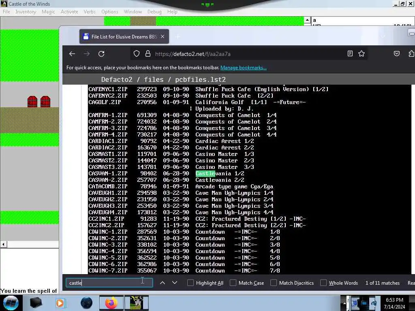Click the 1 of 11 matches find status
Screen dimensions: 415x311
[x=383, y=283]
